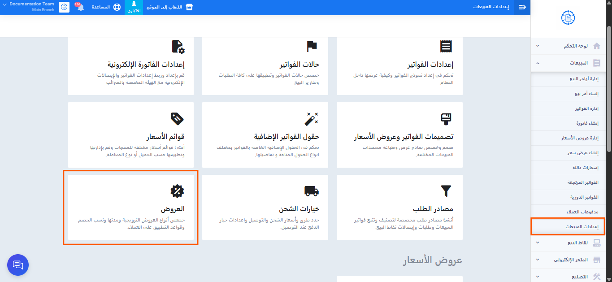The height and width of the screenshot is (282, 612).
Task: Click the invoice statuses flag icon
Action: coord(312,47)
